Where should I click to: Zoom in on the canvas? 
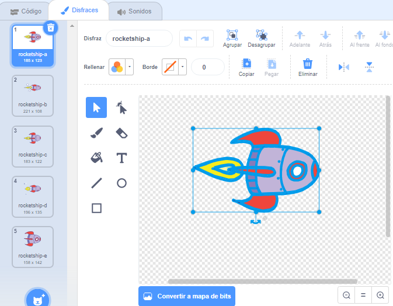pyautogui.click(x=380, y=295)
